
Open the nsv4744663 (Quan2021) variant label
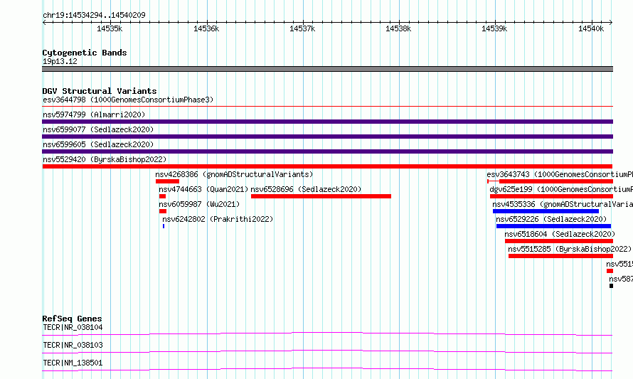[203, 189]
